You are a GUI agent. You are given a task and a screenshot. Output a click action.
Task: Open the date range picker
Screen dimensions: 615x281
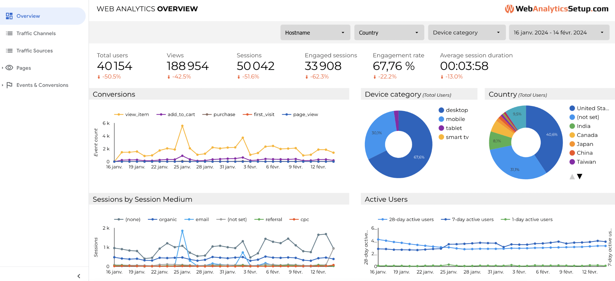pos(559,32)
